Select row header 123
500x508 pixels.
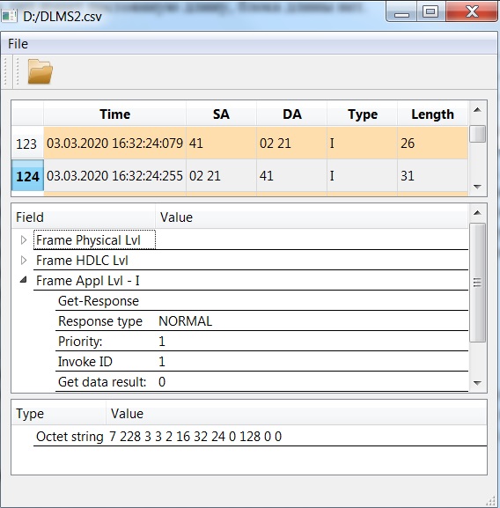(x=27, y=144)
